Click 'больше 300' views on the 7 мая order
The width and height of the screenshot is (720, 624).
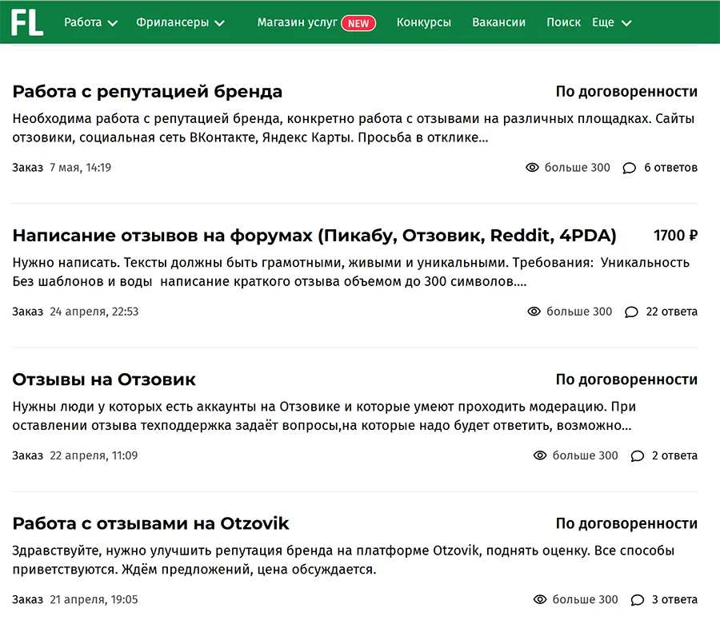577,167
